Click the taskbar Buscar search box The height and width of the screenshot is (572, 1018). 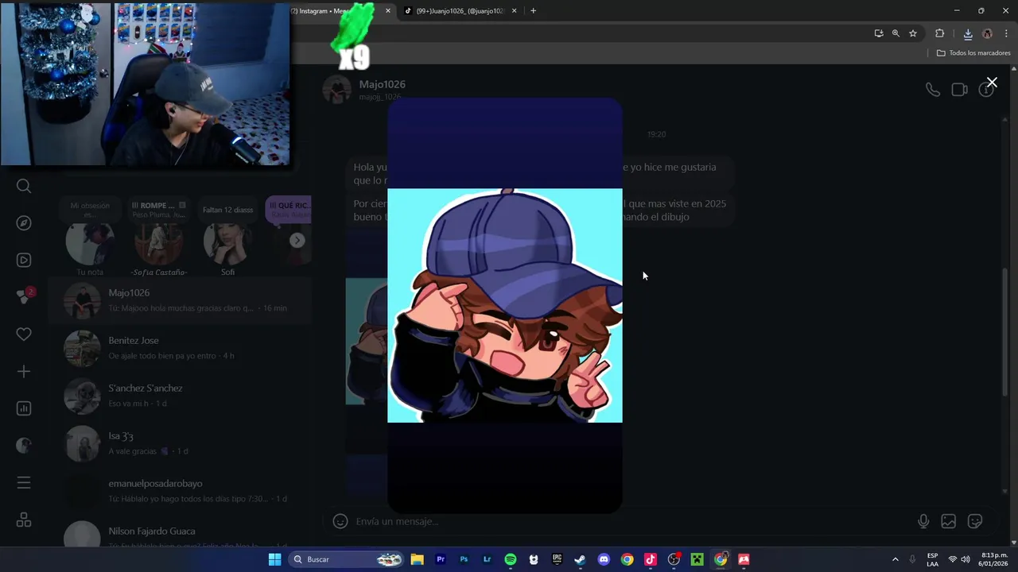click(x=347, y=559)
